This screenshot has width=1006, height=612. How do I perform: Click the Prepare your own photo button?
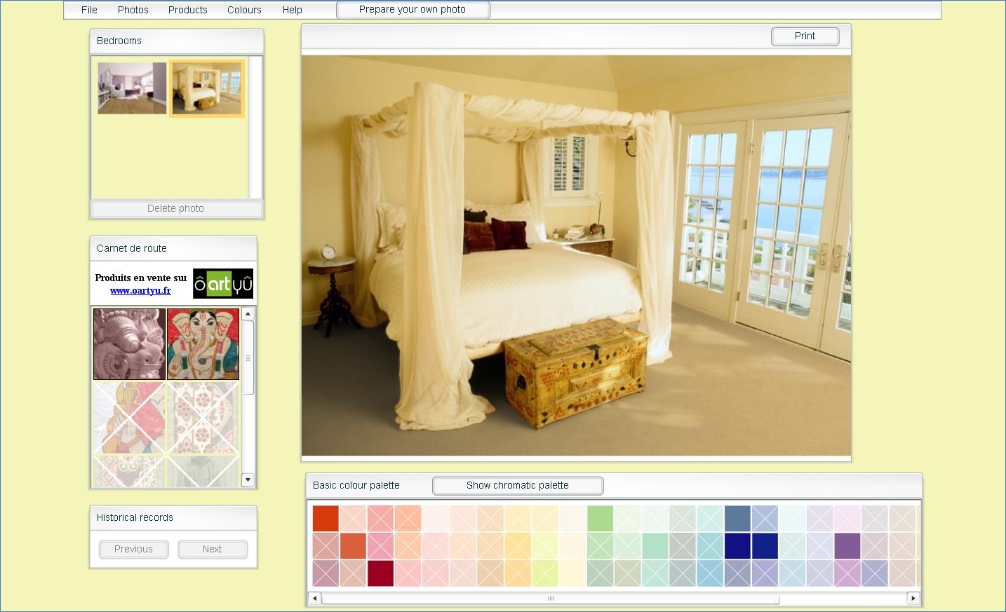click(x=413, y=10)
